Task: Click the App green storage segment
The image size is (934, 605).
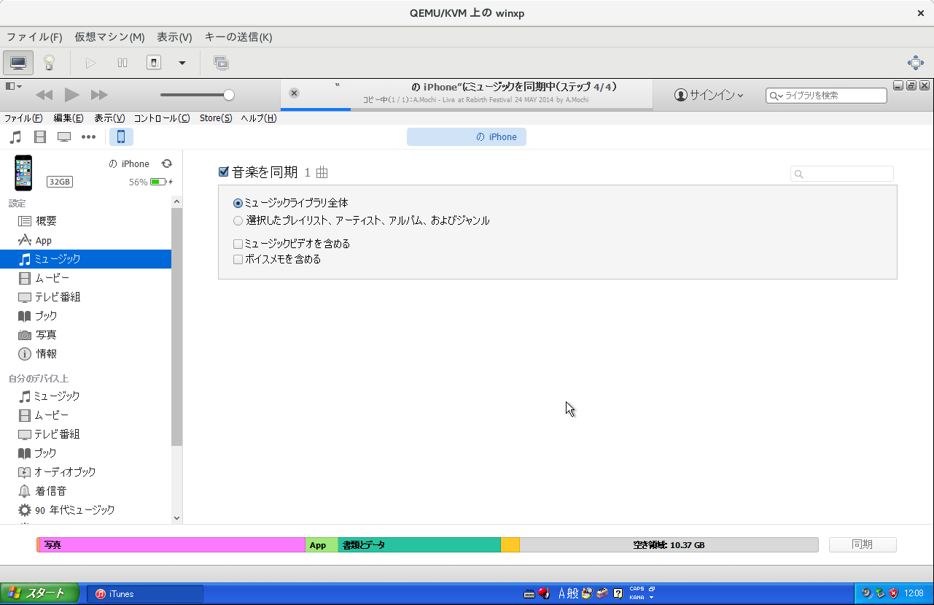Action: coord(322,544)
